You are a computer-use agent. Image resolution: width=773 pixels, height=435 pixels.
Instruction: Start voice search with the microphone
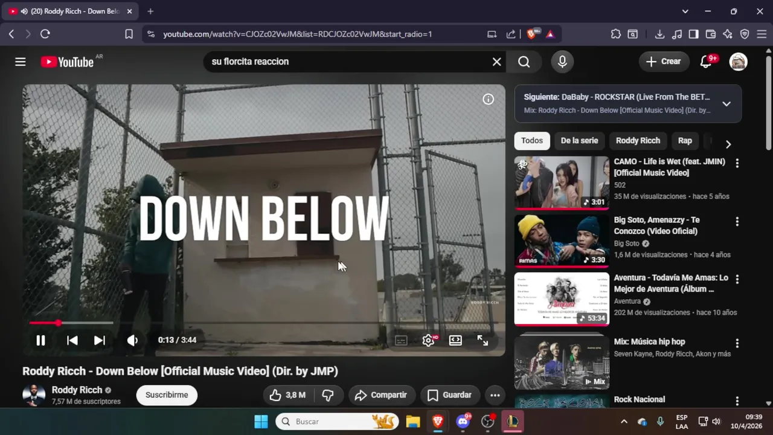click(562, 62)
